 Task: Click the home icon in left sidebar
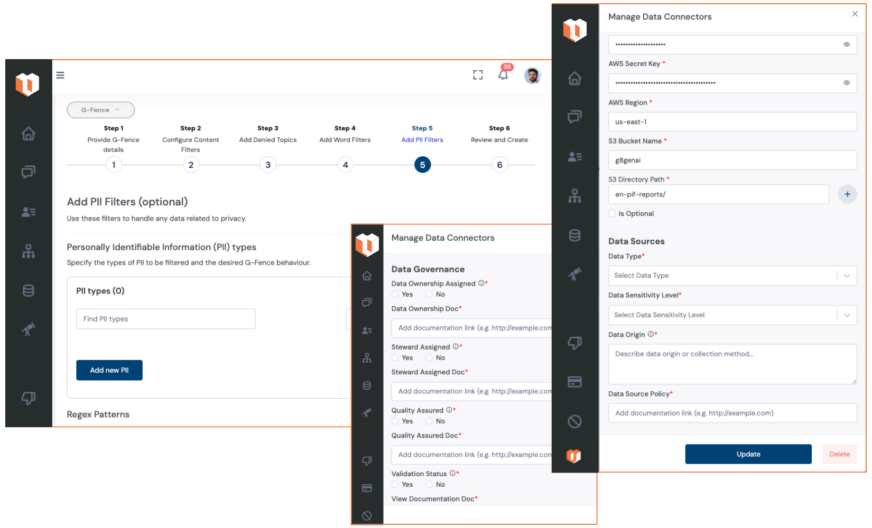(x=29, y=134)
